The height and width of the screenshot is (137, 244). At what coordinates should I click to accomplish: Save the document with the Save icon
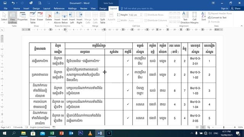point(5,3)
